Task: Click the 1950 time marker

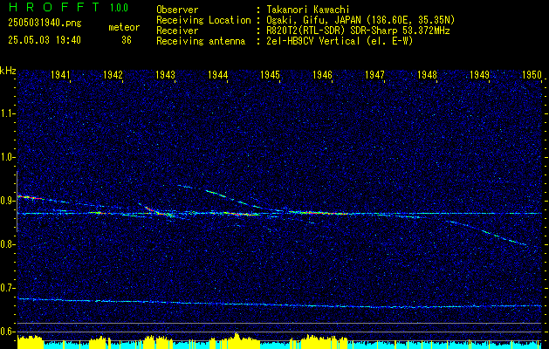Action: [532, 74]
